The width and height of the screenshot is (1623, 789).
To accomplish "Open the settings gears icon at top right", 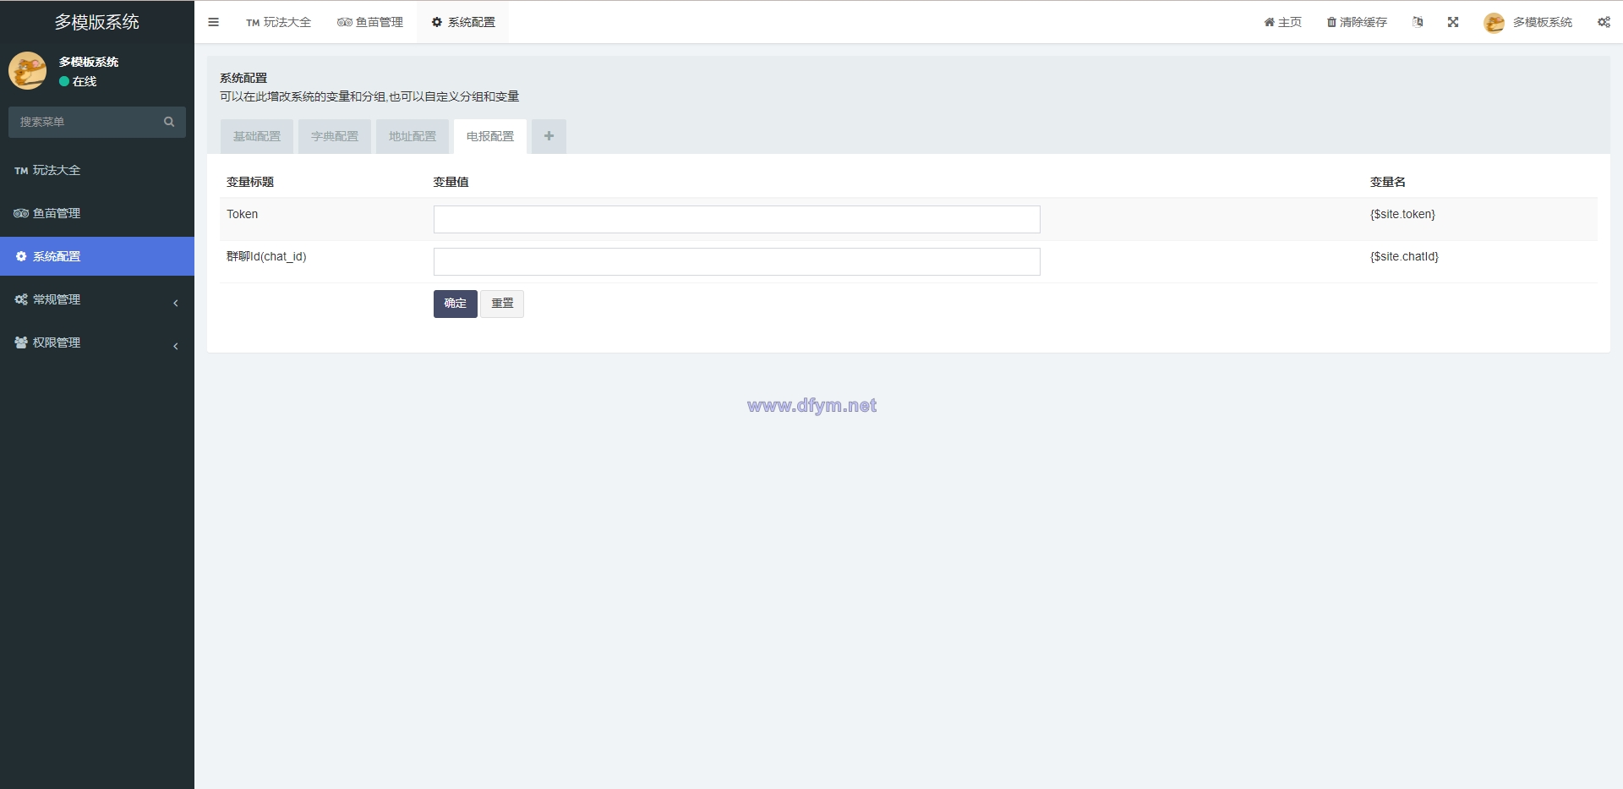I will 1604,22.
